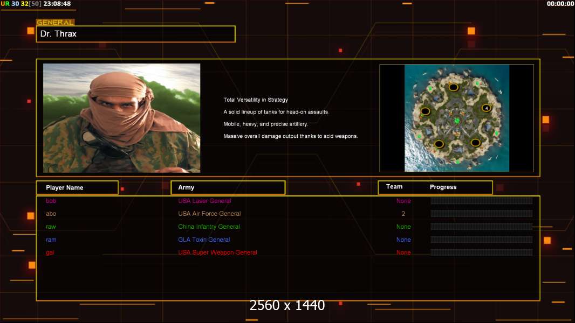Viewport: 575px width, 323px height.
Task: Select player name raw
Action: pyautogui.click(x=51, y=227)
